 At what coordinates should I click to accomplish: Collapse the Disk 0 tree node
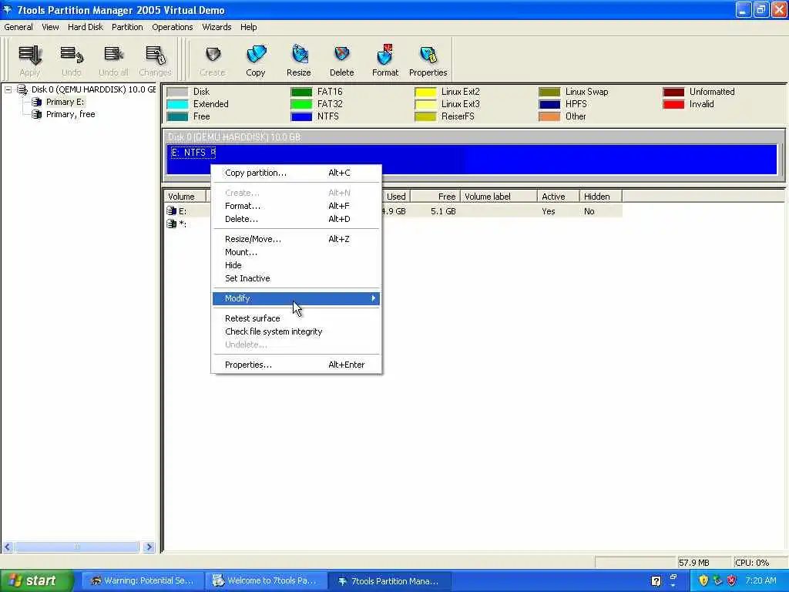tap(8, 89)
